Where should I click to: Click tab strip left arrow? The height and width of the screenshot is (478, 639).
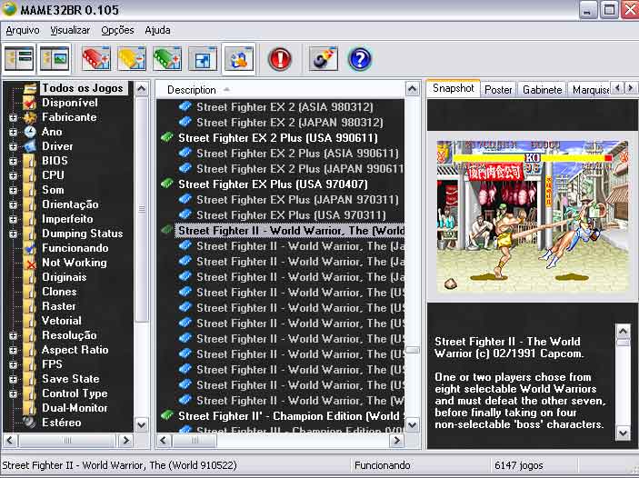(618, 87)
